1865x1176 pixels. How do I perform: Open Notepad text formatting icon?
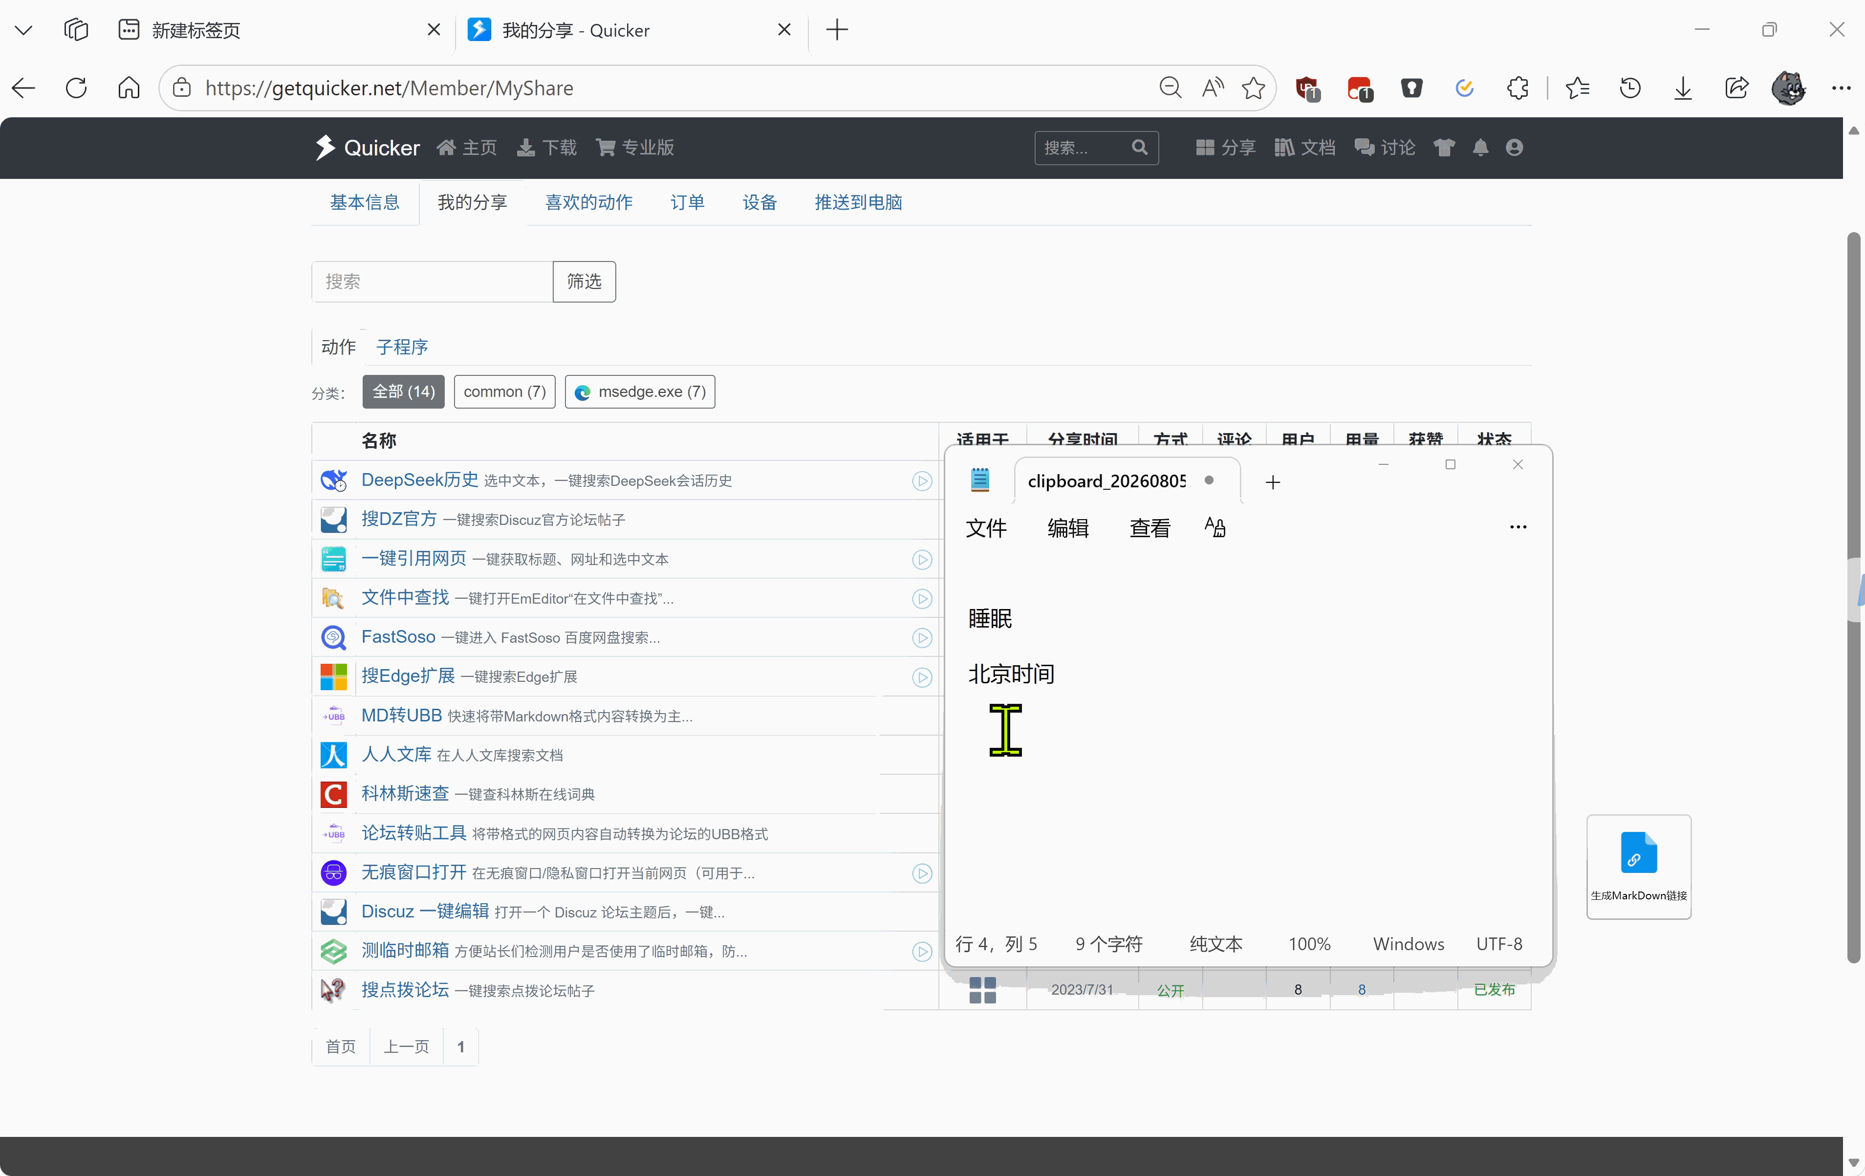pyautogui.click(x=1214, y=527)
